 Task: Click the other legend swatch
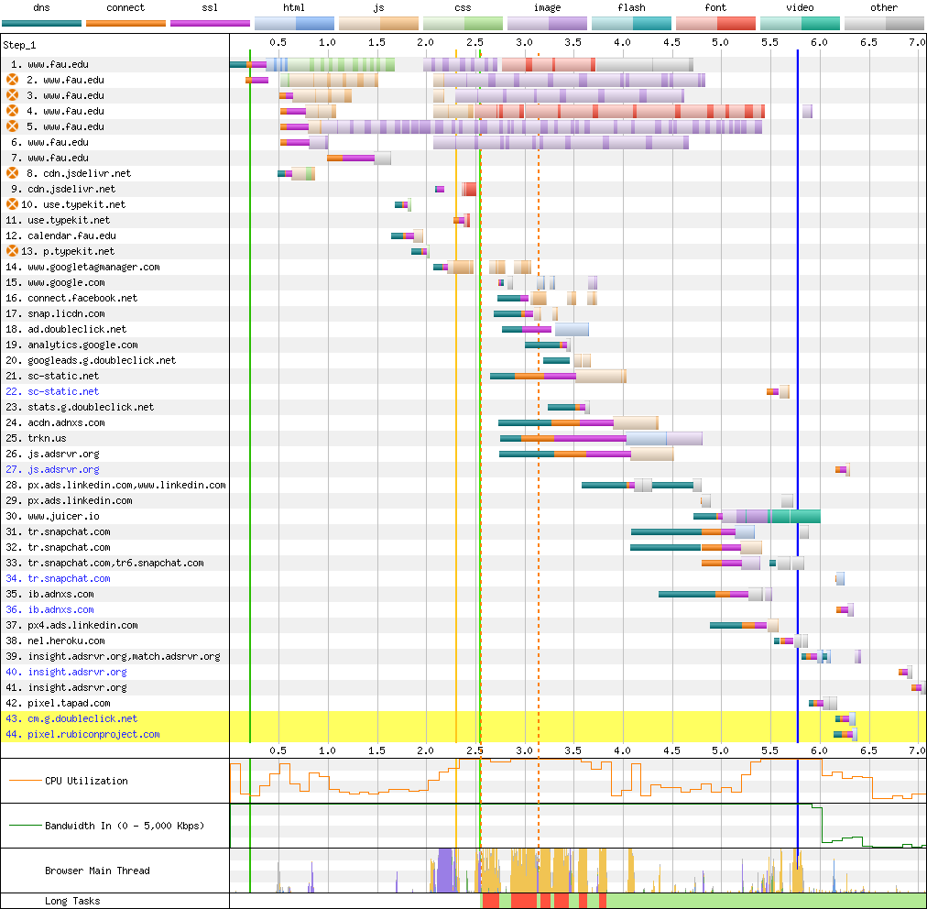[885, 24]
